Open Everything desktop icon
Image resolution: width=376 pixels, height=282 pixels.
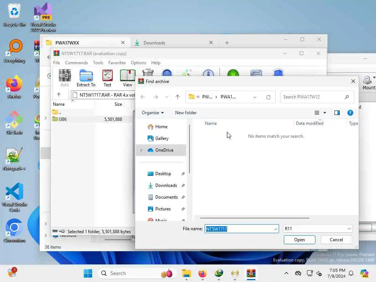pos(14,51)
